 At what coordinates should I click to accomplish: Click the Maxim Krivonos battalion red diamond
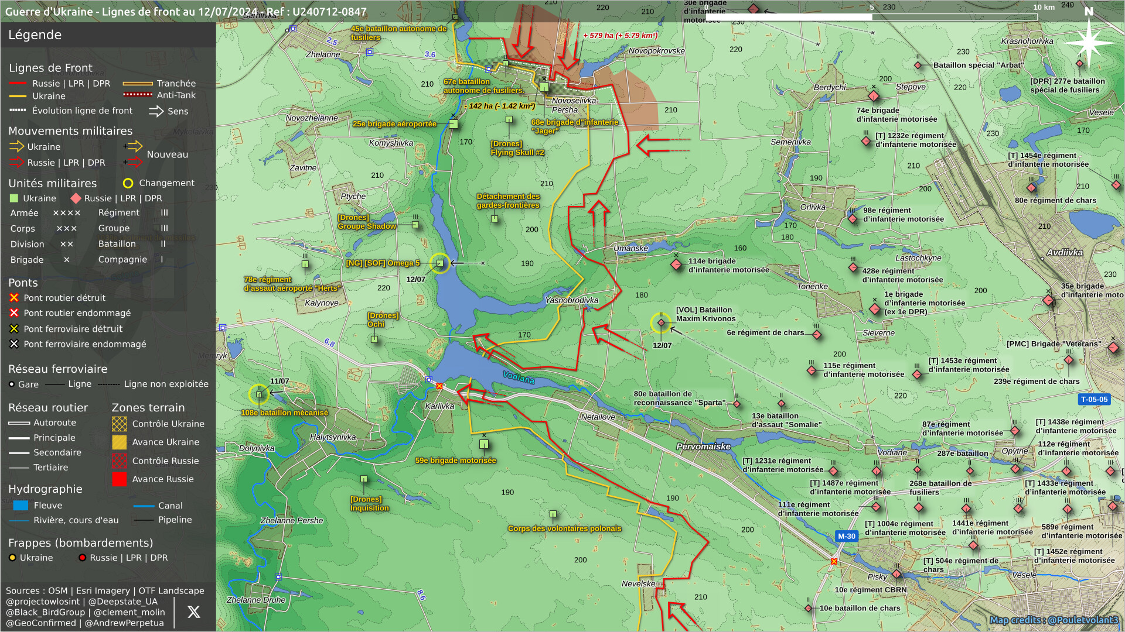click(661, 322)
